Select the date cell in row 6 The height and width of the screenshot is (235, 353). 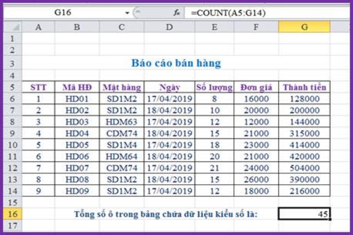click(x=169, y=99)
